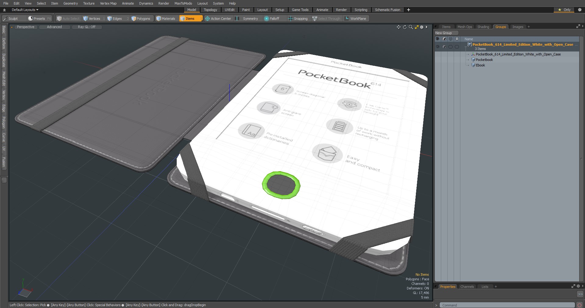Image resolution: width=585 pixels, height=308 pixels.
Task: Select the Ebook item in the list
Action: [x=480, y=65]
